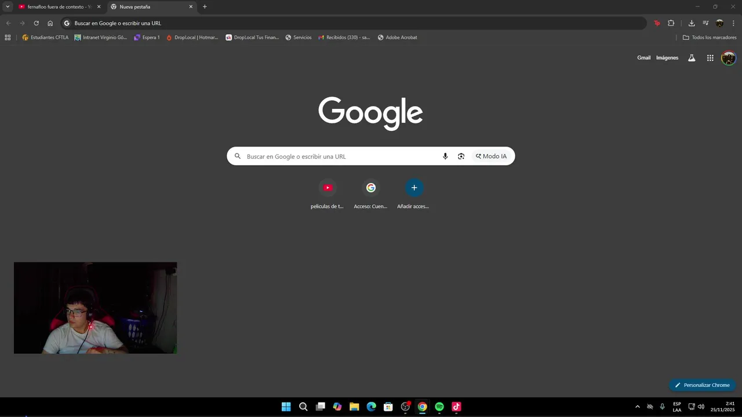This screenshot has width=742, height=417.
Task: Open the Gmail link
Action: (x=644, y=58)
